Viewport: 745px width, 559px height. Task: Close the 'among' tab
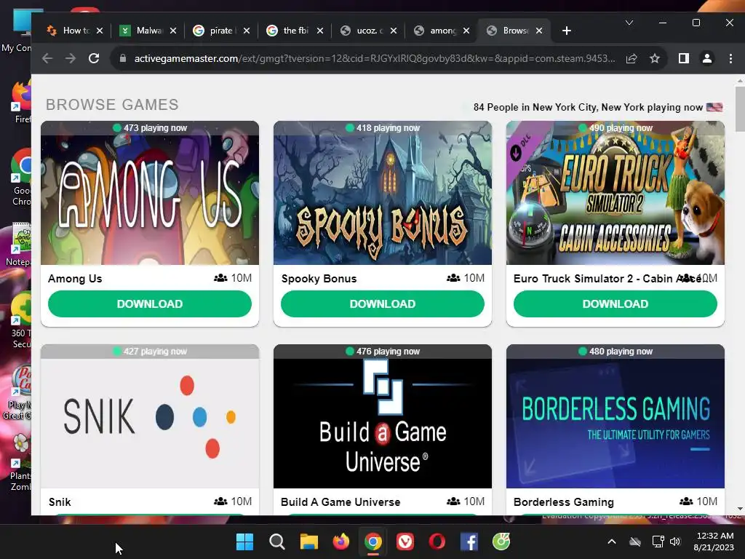click(466, 31)
